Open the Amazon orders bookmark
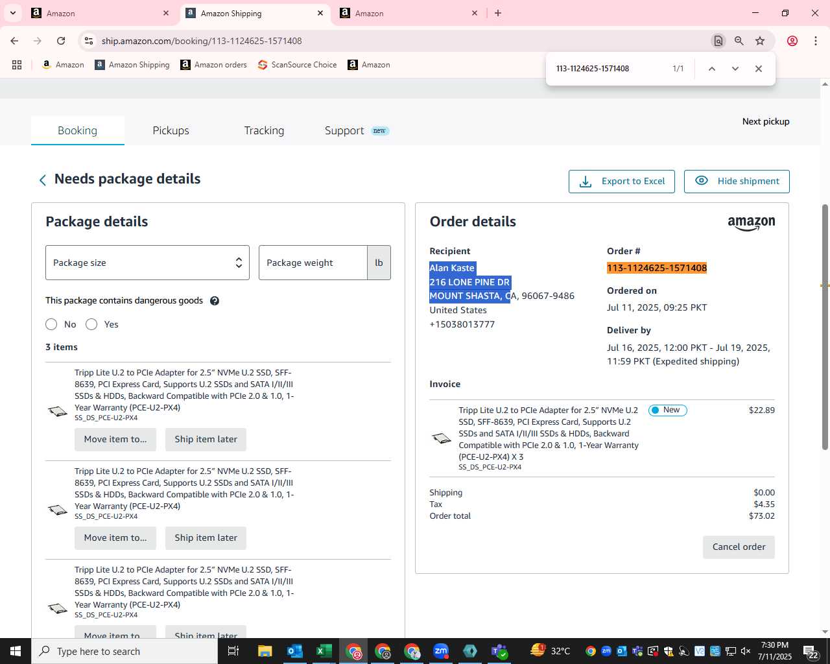This screenshot has width=830, height=664. (213, 65)
